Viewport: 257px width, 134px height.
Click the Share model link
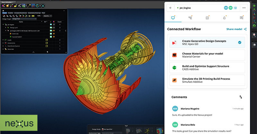coord(236,29)
